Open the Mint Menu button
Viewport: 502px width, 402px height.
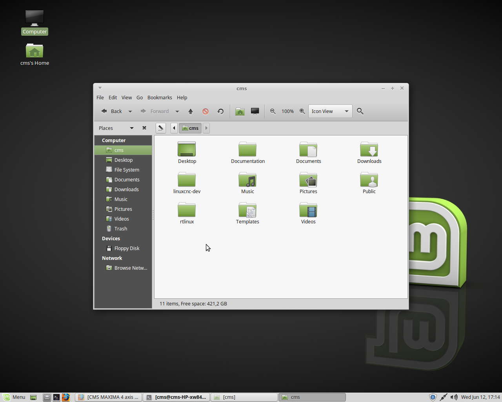click(14, 397)
